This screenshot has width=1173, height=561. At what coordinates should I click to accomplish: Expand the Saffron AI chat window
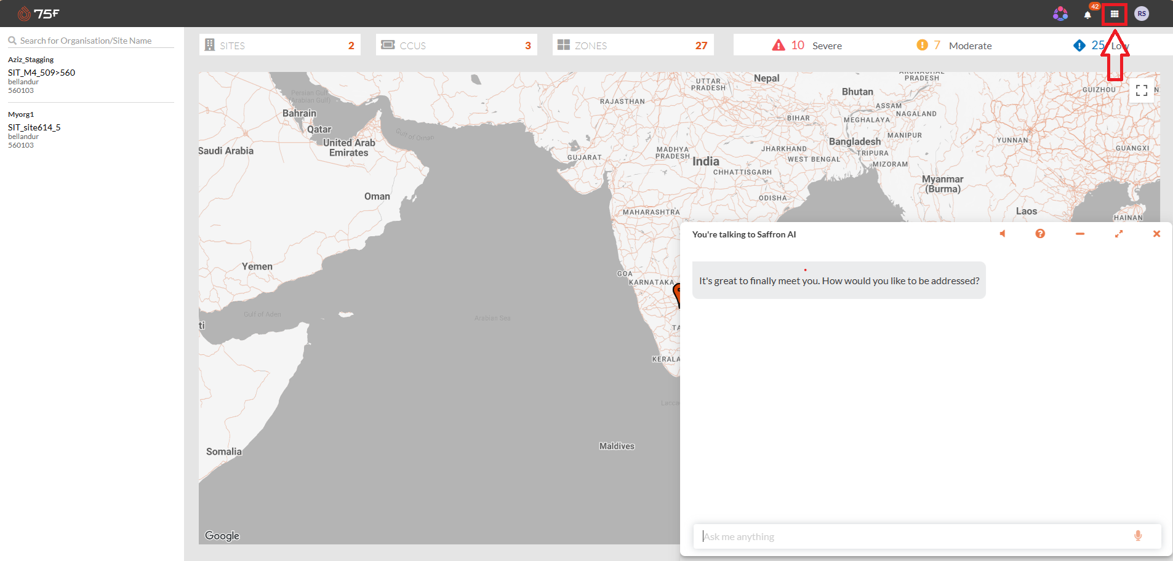pyautogui.click(x=1119, y=234)
